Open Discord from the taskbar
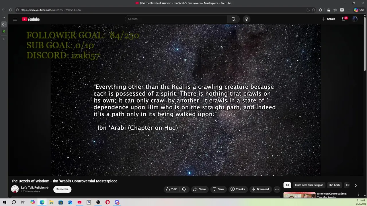The image size is (367, 206). [x=117, y=202]
